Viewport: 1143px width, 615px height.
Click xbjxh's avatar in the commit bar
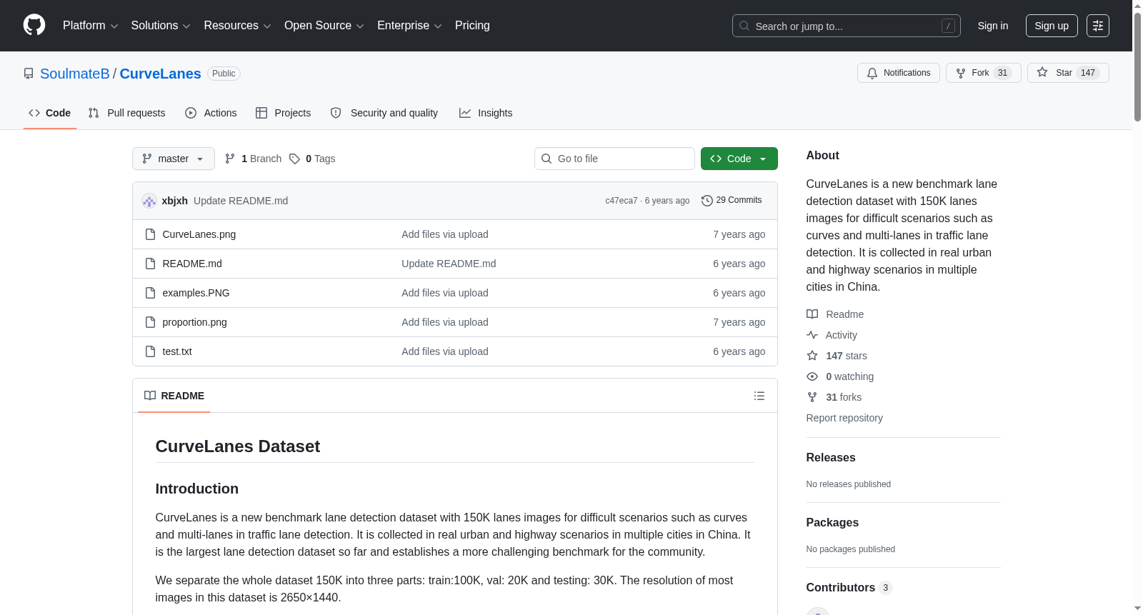tap(149, 201)
